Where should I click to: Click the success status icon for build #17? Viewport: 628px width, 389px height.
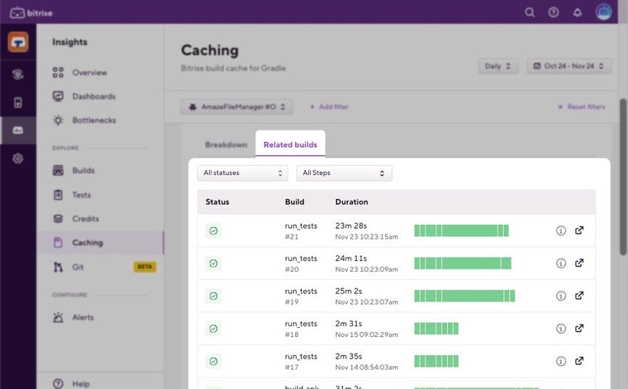(x=213, y=361)
